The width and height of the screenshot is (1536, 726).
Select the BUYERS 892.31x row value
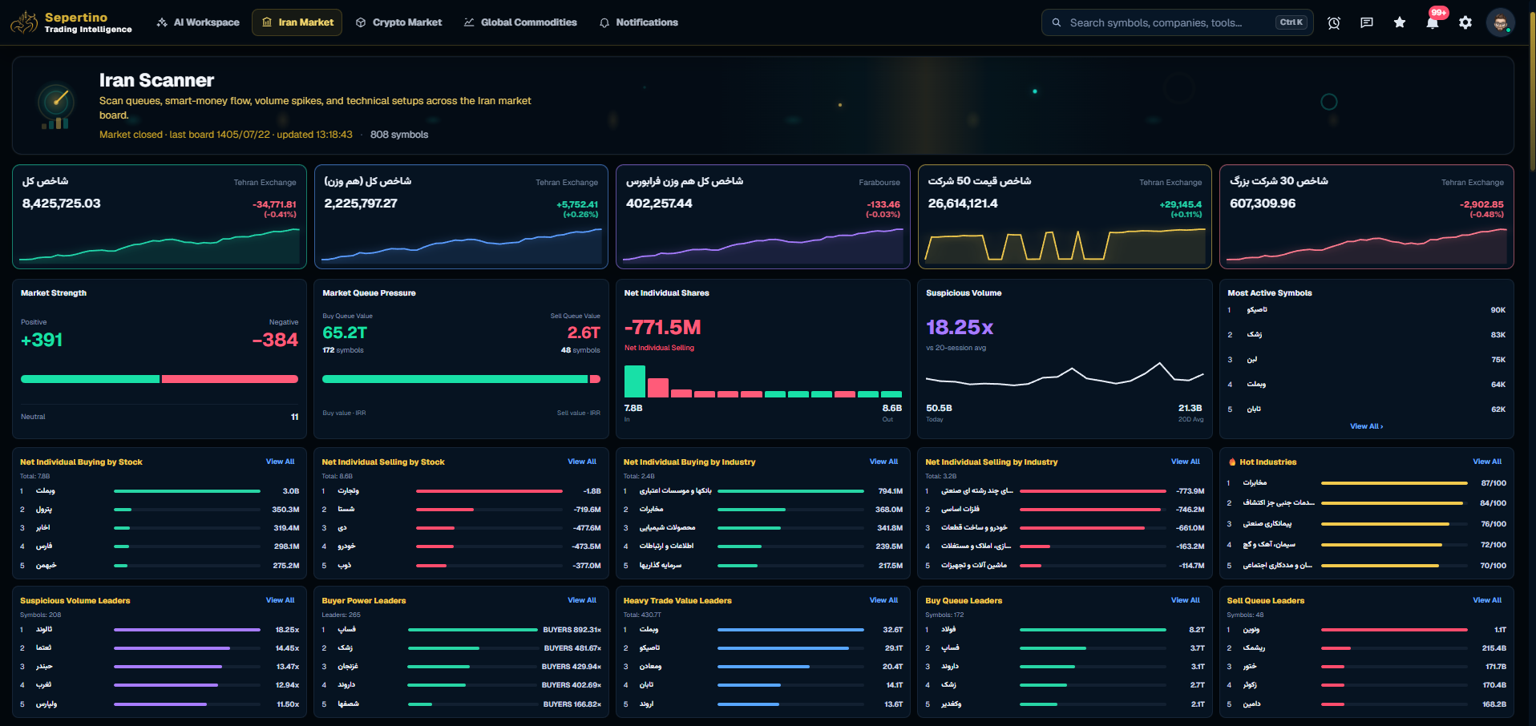572,630
